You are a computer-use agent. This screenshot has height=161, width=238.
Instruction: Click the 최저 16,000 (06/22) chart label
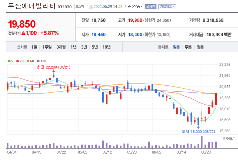tap(198, 131)
